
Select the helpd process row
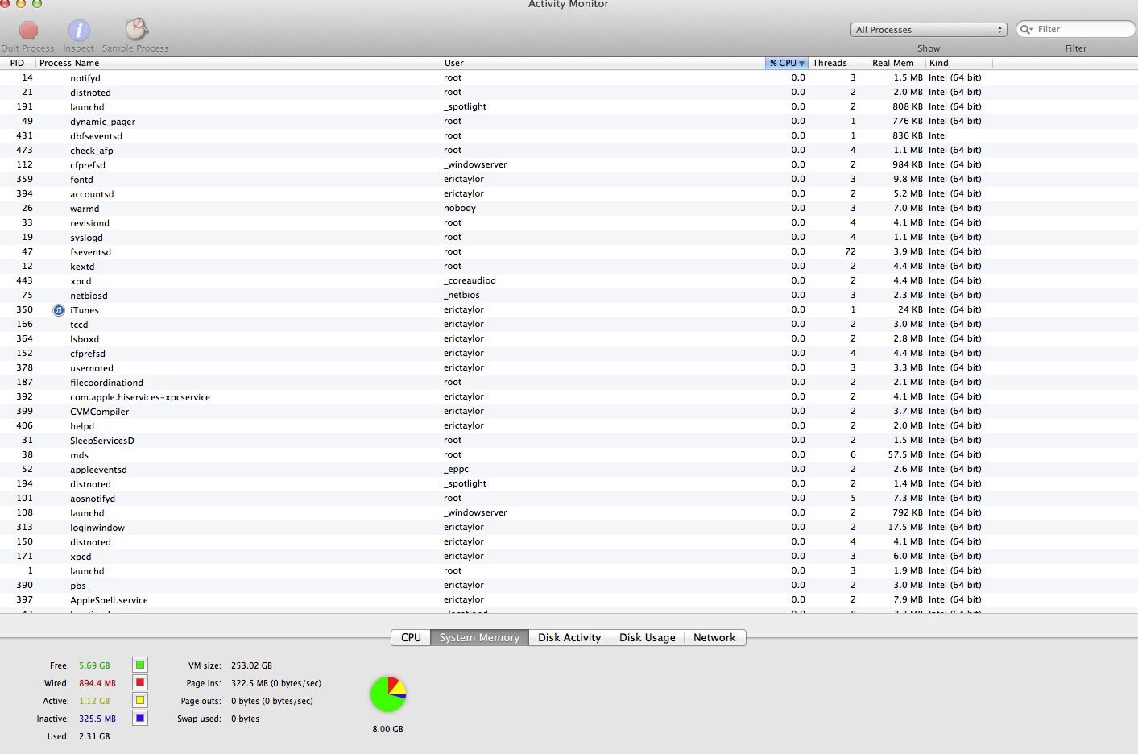pyautogui.click(x=569, y=426)
